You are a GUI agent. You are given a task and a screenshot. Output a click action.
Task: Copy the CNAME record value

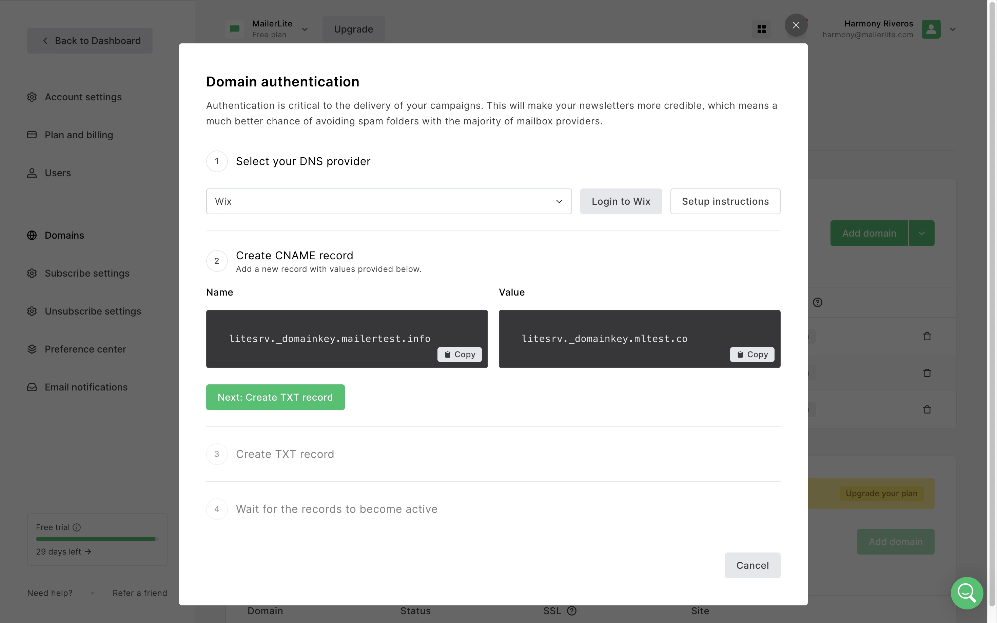pos(752,354)
